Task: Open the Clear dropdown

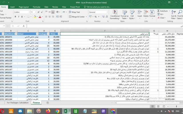Action: [x=162, y=18]
